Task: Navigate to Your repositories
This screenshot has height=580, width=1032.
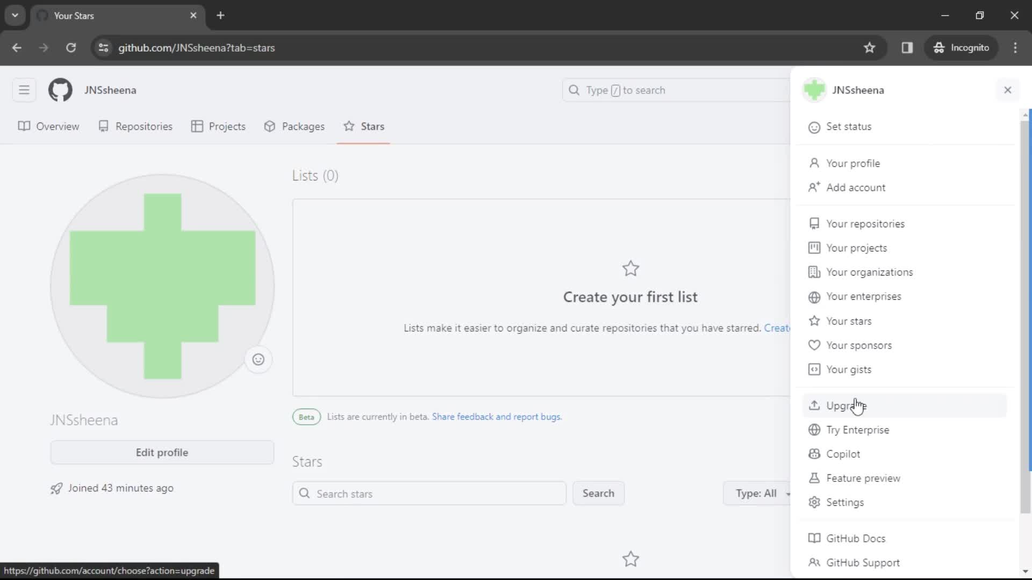Action: pos(865,223)
